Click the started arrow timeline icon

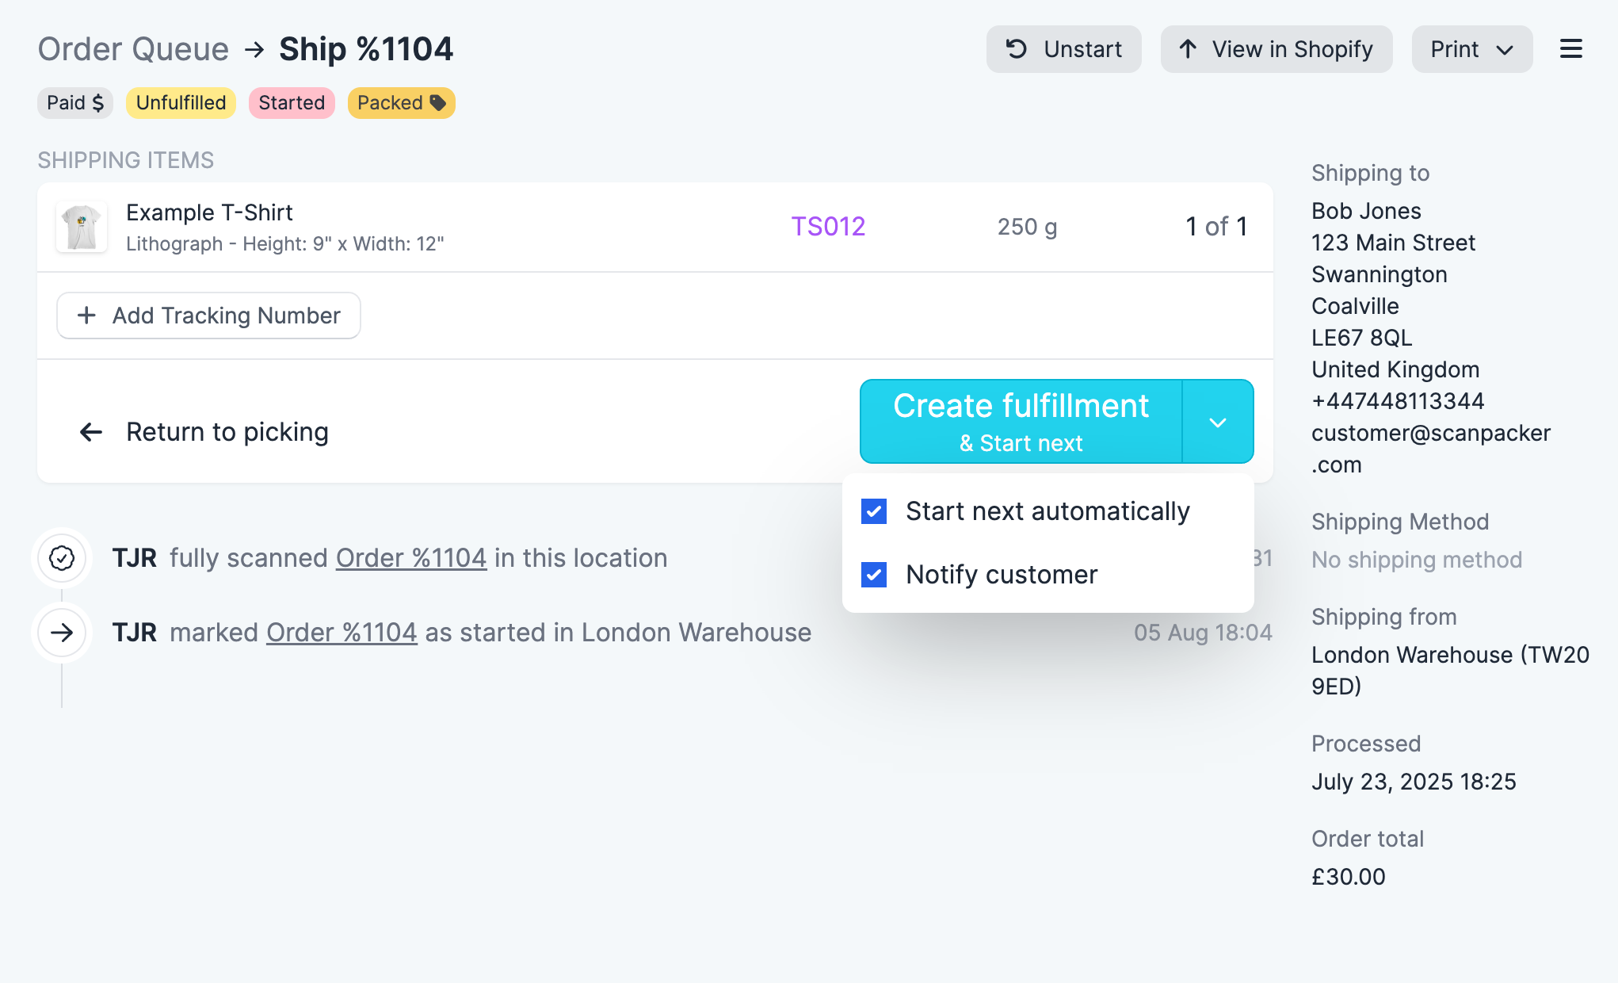[62, 633]
